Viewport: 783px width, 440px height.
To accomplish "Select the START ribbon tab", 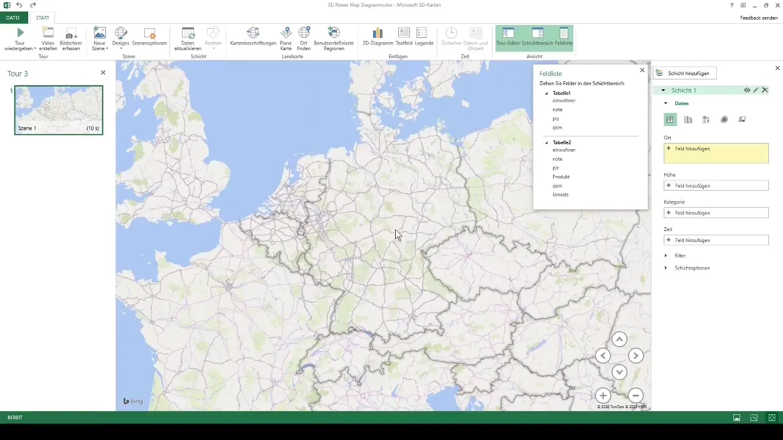I will click(x=42, y=18).
